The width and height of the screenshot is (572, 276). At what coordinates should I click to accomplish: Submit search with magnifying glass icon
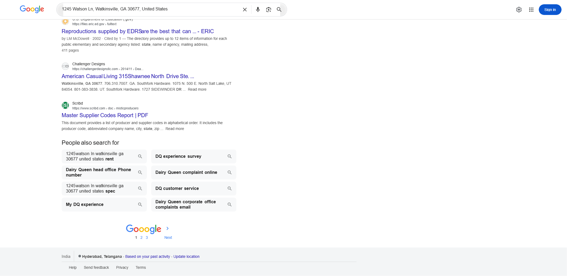279,10
